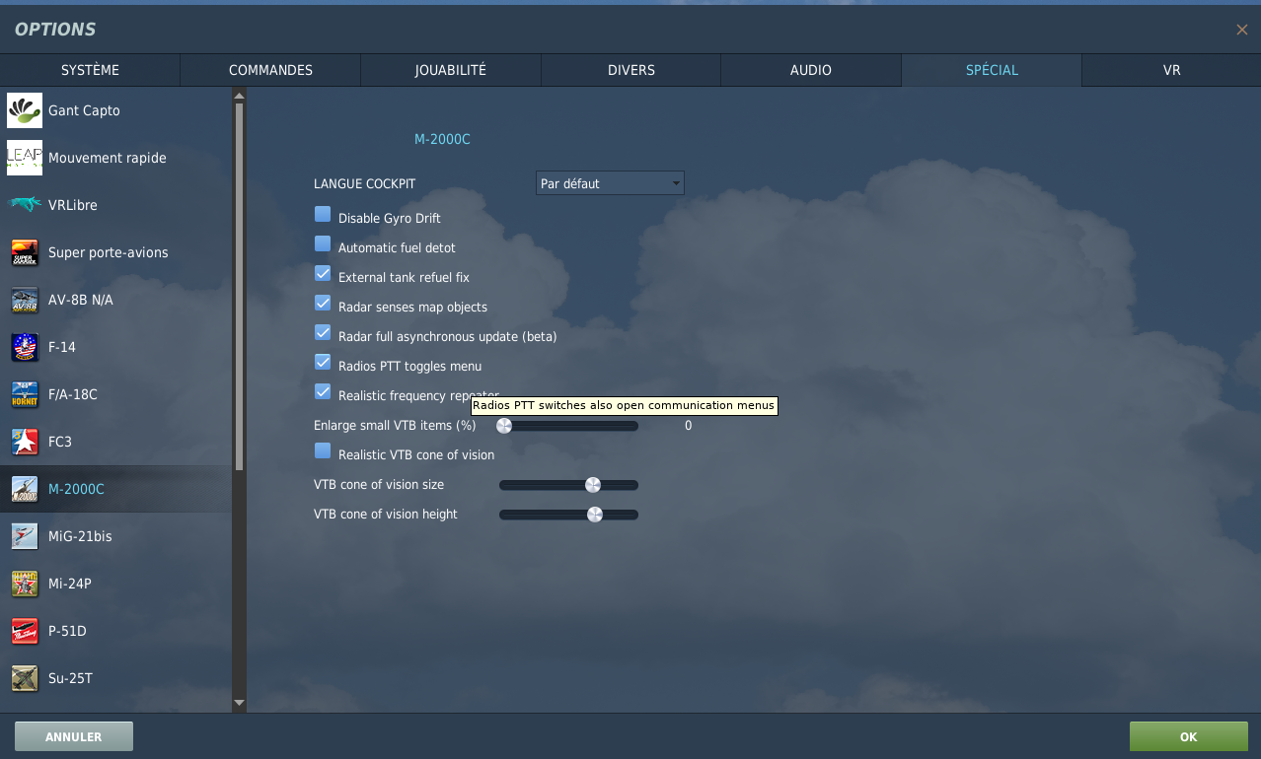Open the Su-25T aircraft icon
Image resolution: width=1261 pixels, height=759 pixels.
pos(25,678)
